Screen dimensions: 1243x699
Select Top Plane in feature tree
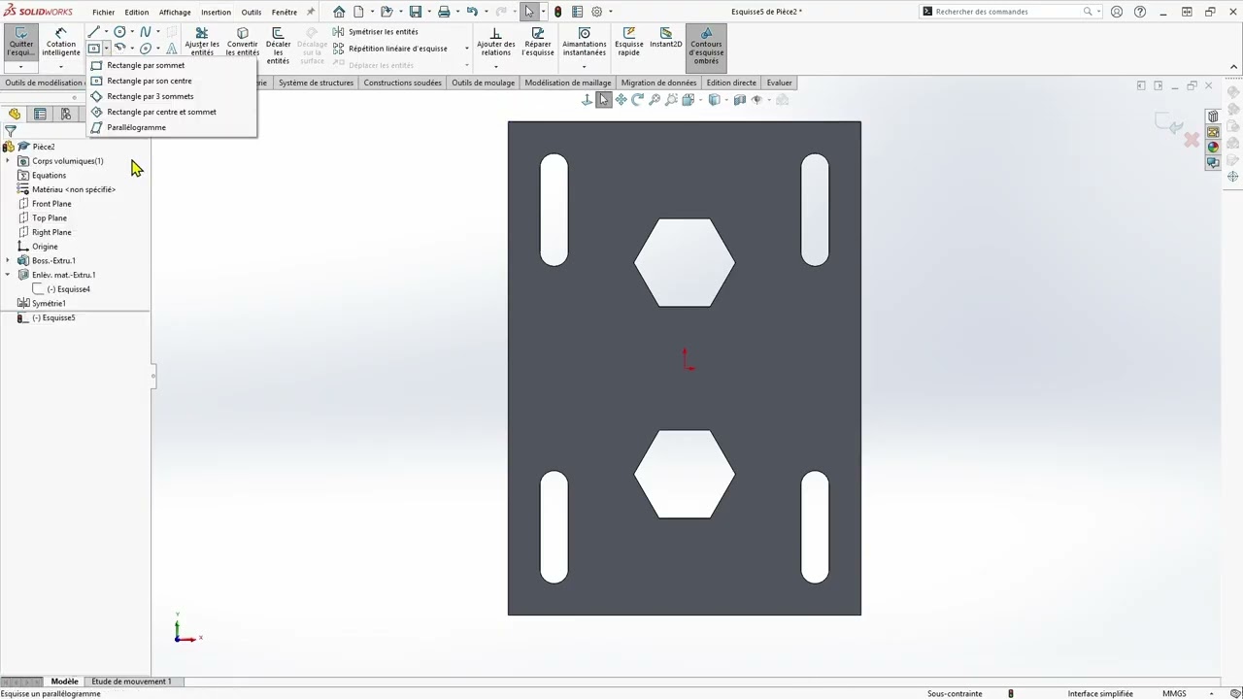pyautogui.click(x=50, y=217)
